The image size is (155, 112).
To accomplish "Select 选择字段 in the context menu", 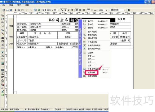I will point(91,72).
